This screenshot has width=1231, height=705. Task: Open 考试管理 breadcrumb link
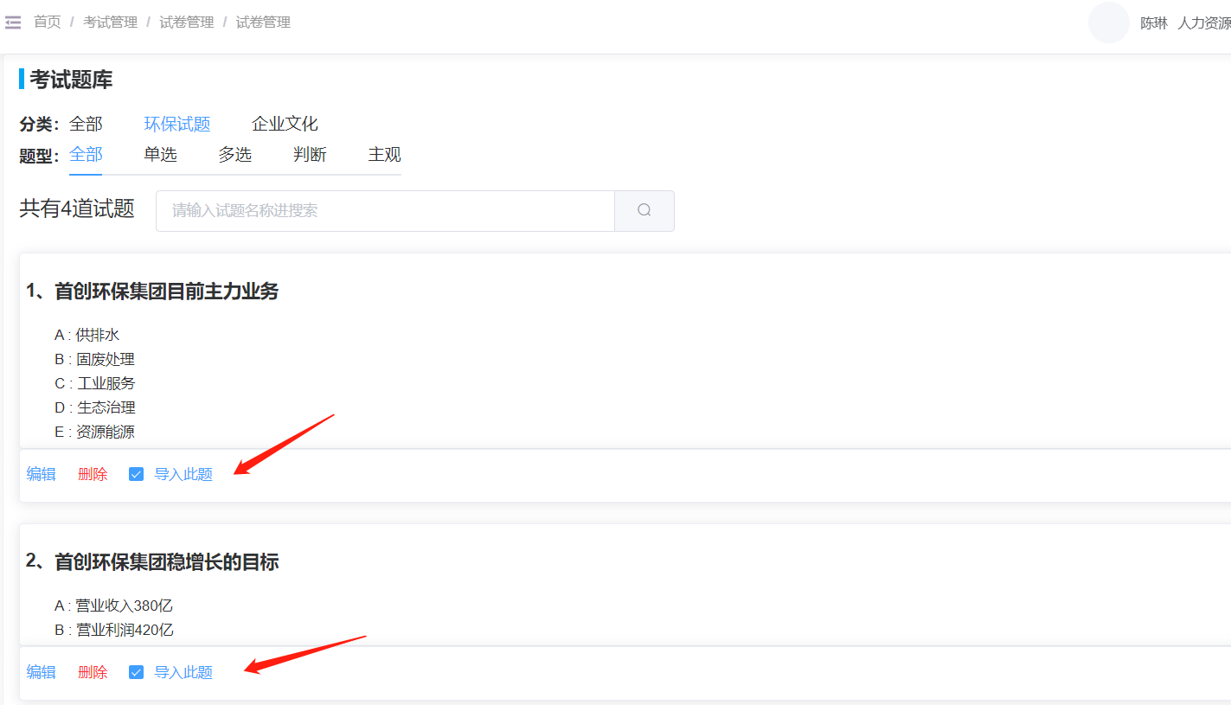point(111,22)
